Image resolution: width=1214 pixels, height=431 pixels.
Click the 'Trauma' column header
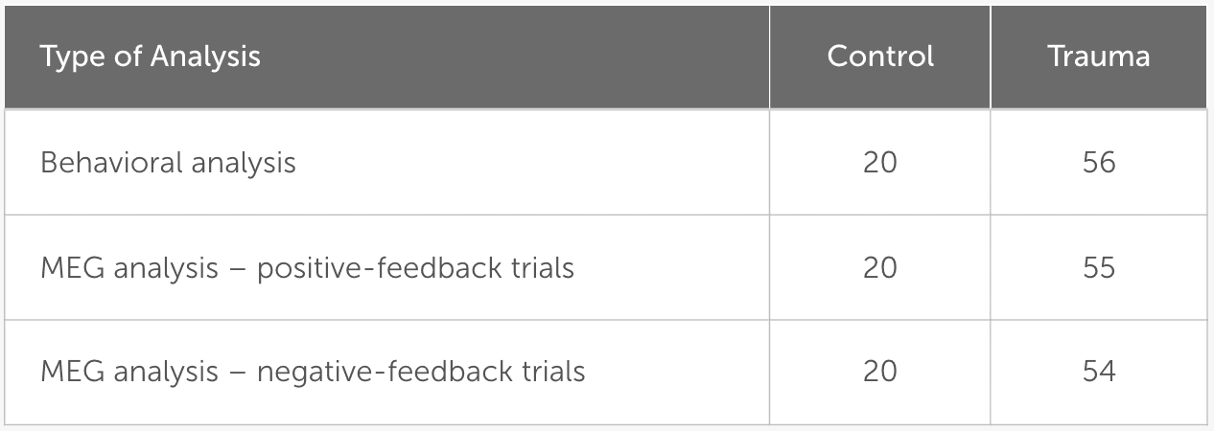1099,57
